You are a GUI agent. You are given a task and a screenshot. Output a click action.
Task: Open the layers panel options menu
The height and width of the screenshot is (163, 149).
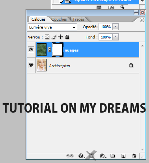coord(142,20)
